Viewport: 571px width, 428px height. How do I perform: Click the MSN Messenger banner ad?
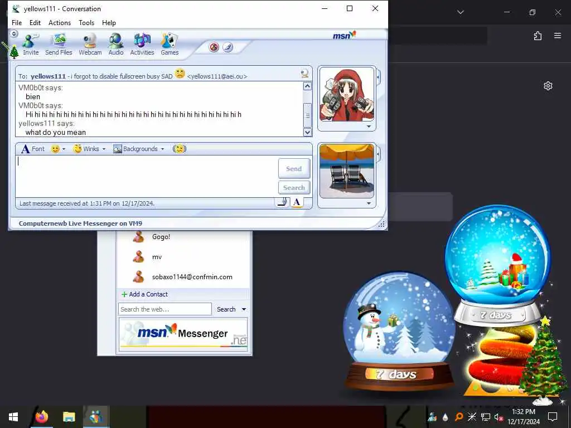(x=183, y=333)
